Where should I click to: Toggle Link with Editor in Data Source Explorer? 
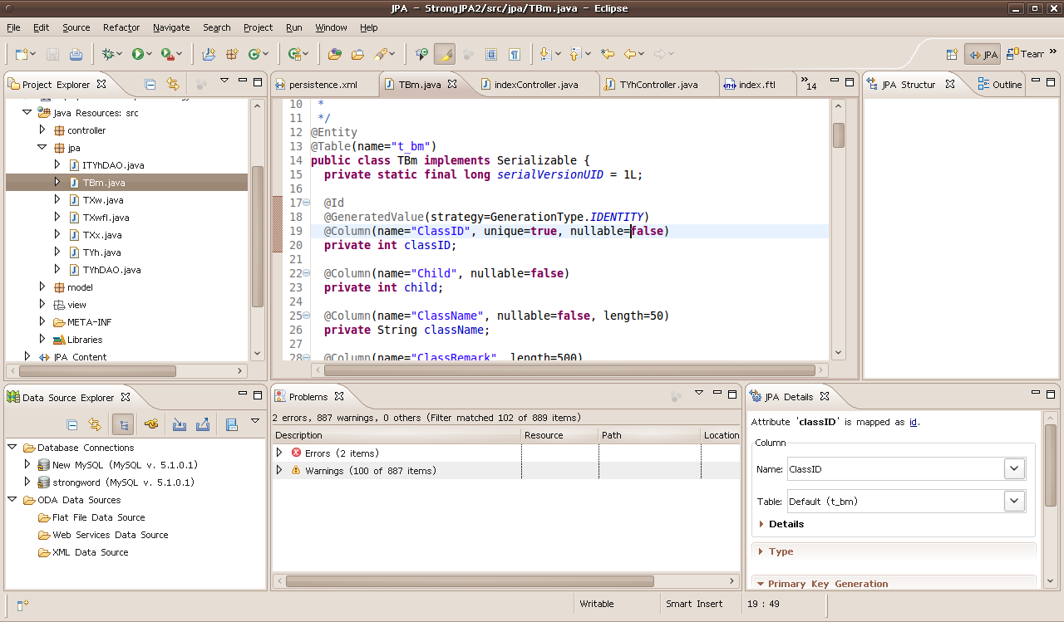point(94,424)
